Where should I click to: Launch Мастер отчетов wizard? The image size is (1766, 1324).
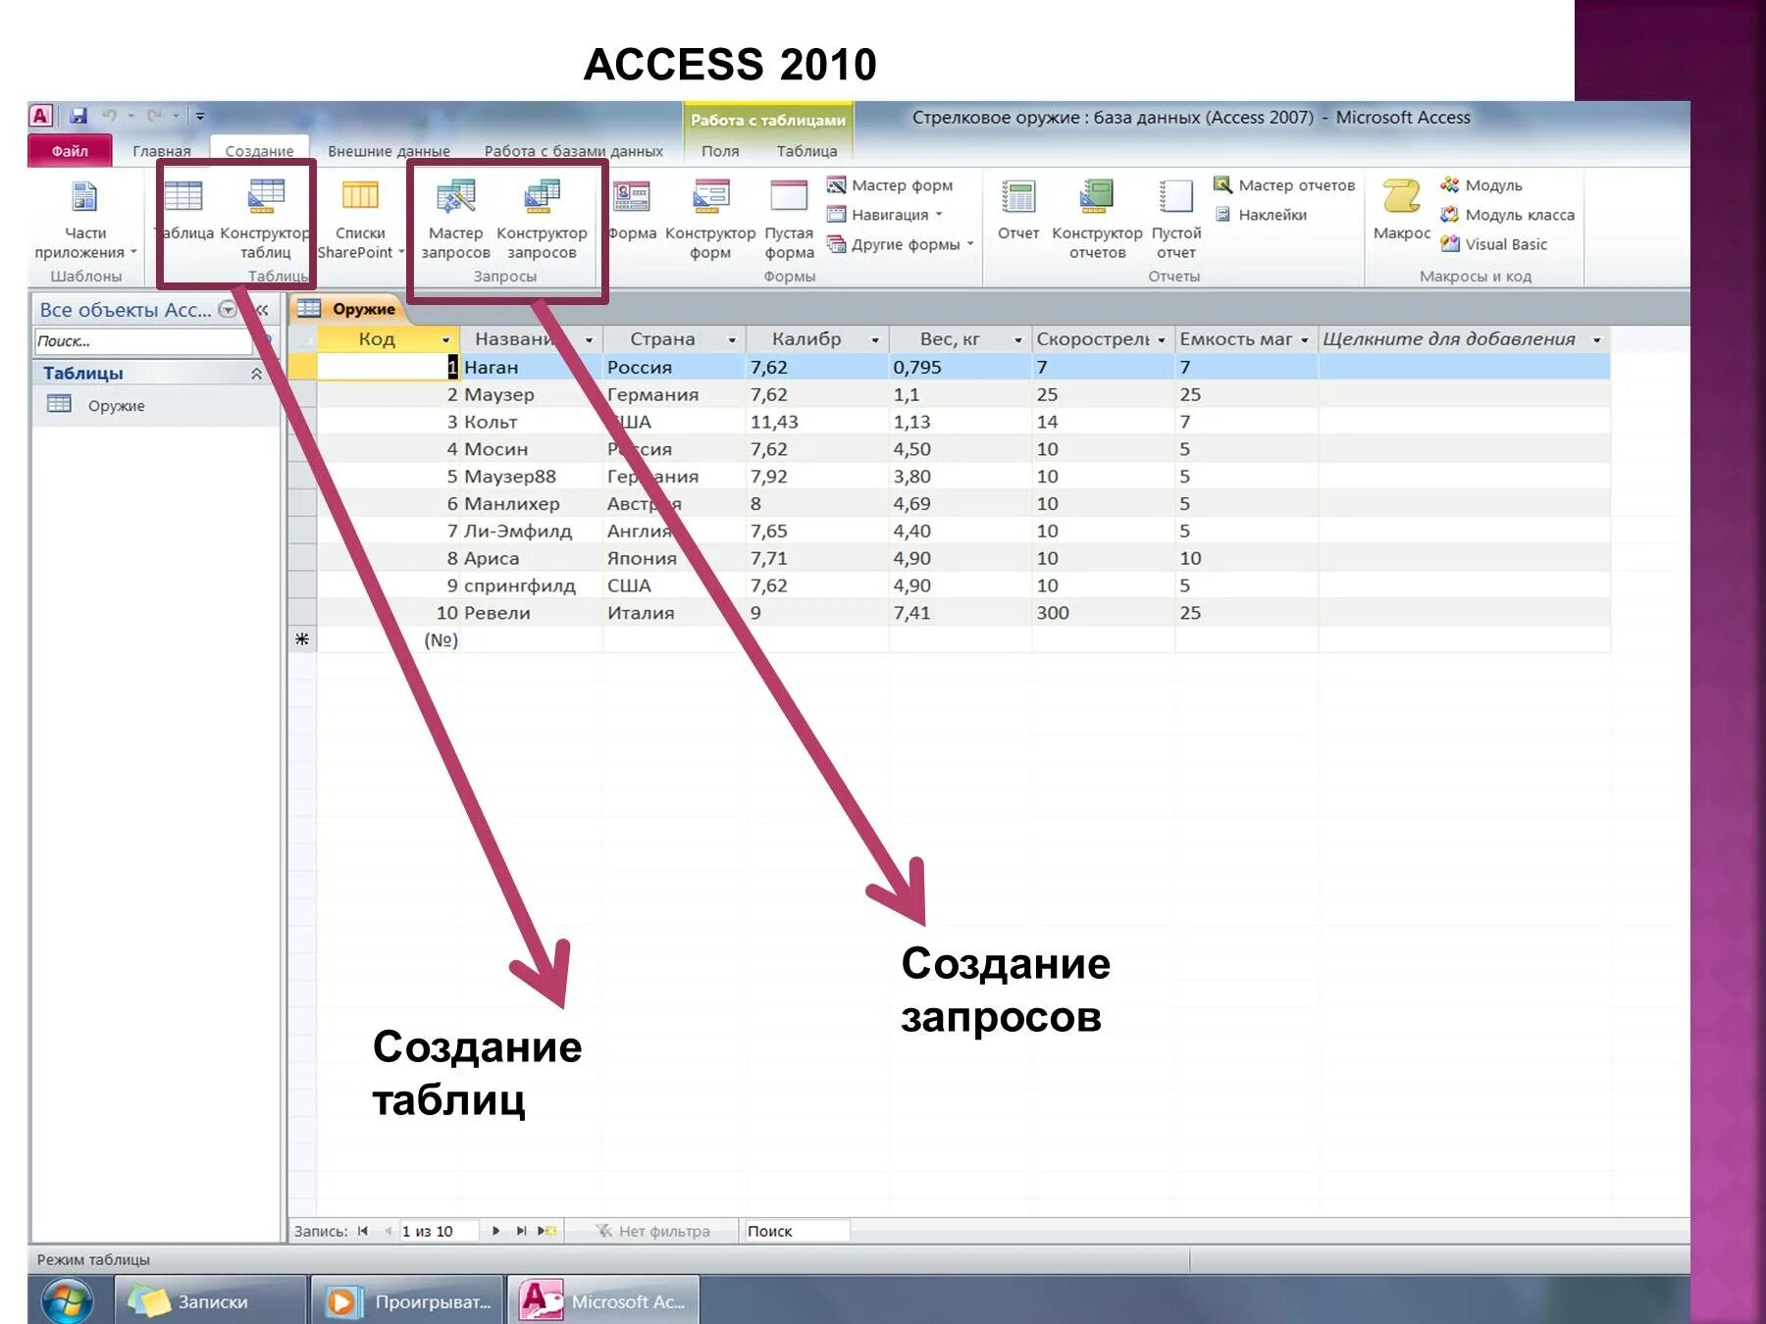pos(1284,185)
